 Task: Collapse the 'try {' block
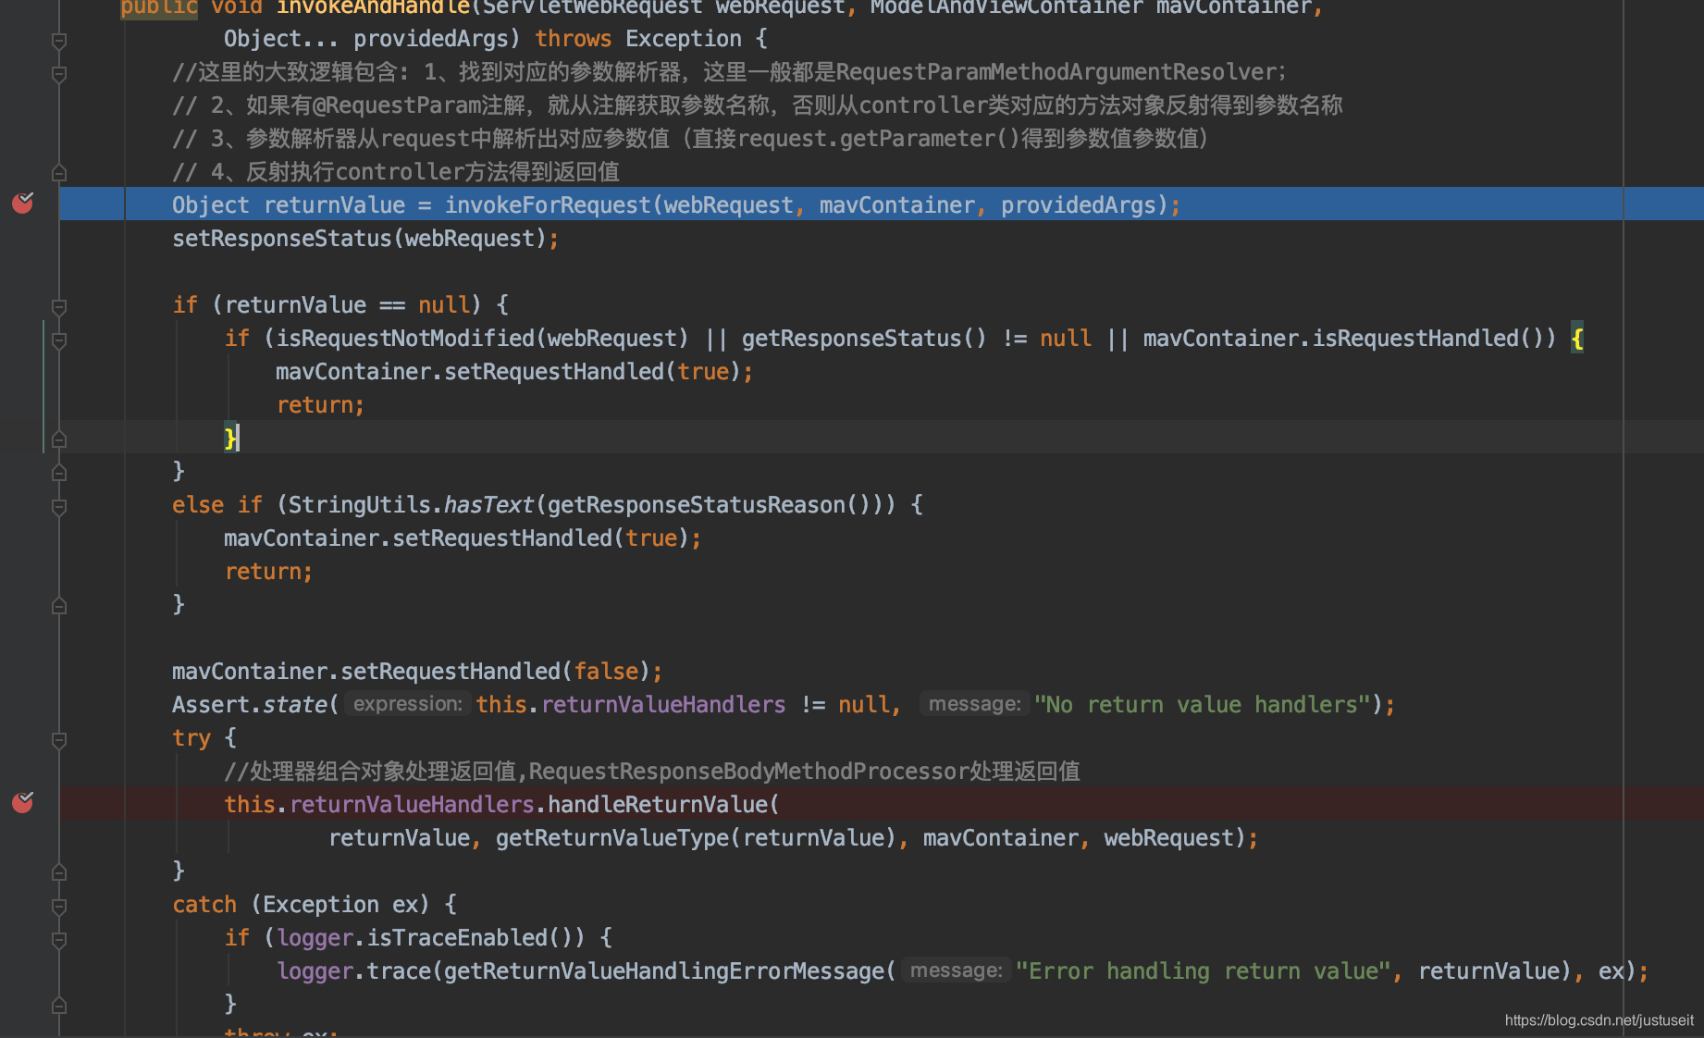(x=59, y=739)
